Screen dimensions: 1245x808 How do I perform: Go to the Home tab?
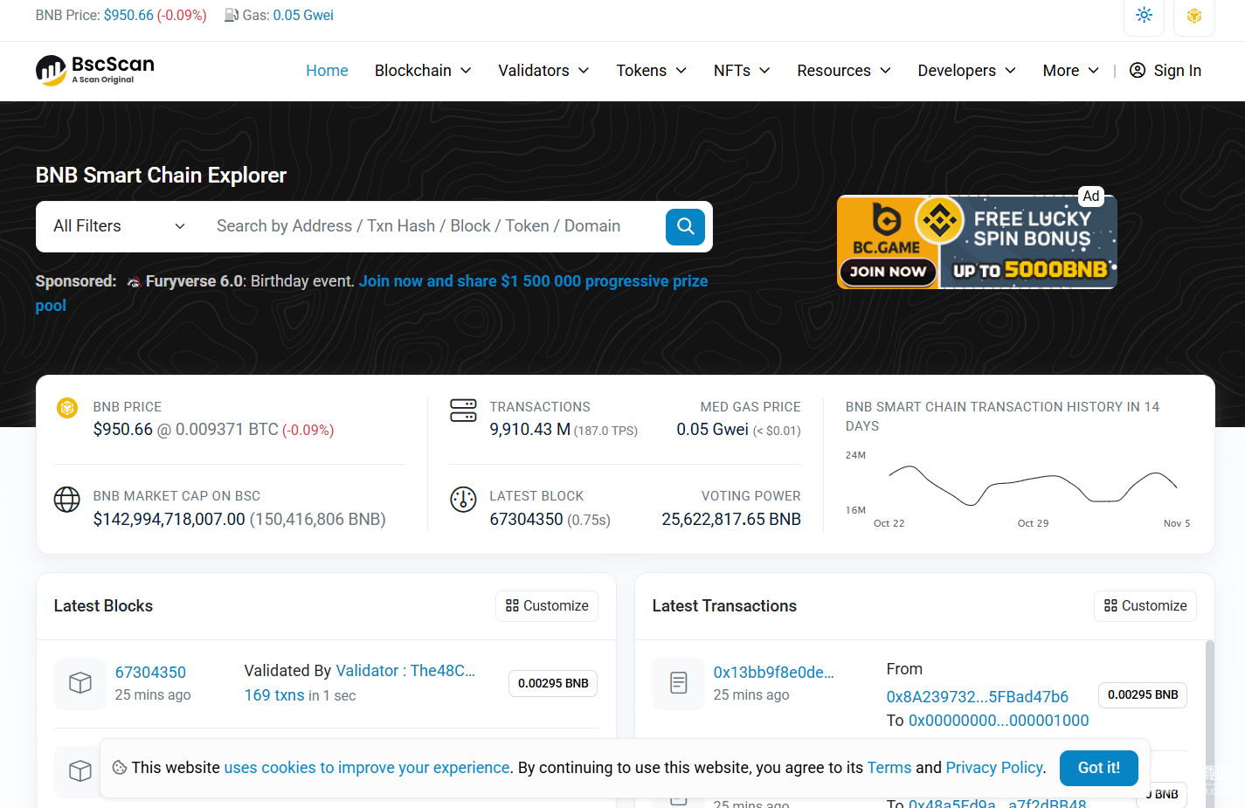click(x=327, y=71)
